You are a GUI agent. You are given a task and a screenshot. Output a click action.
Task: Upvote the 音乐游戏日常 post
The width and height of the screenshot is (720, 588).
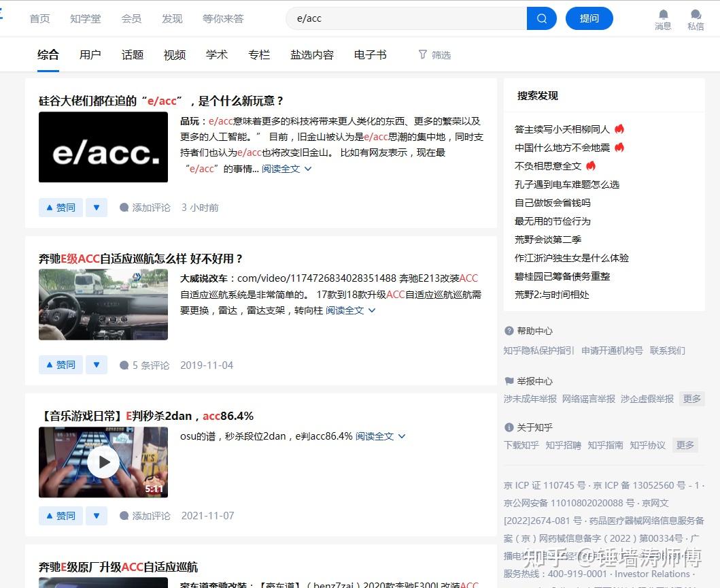60,515
